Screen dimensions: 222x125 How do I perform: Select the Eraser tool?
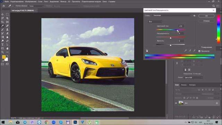7,33
